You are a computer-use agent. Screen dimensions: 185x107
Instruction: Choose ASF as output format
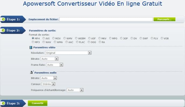[x=90, y=38]
